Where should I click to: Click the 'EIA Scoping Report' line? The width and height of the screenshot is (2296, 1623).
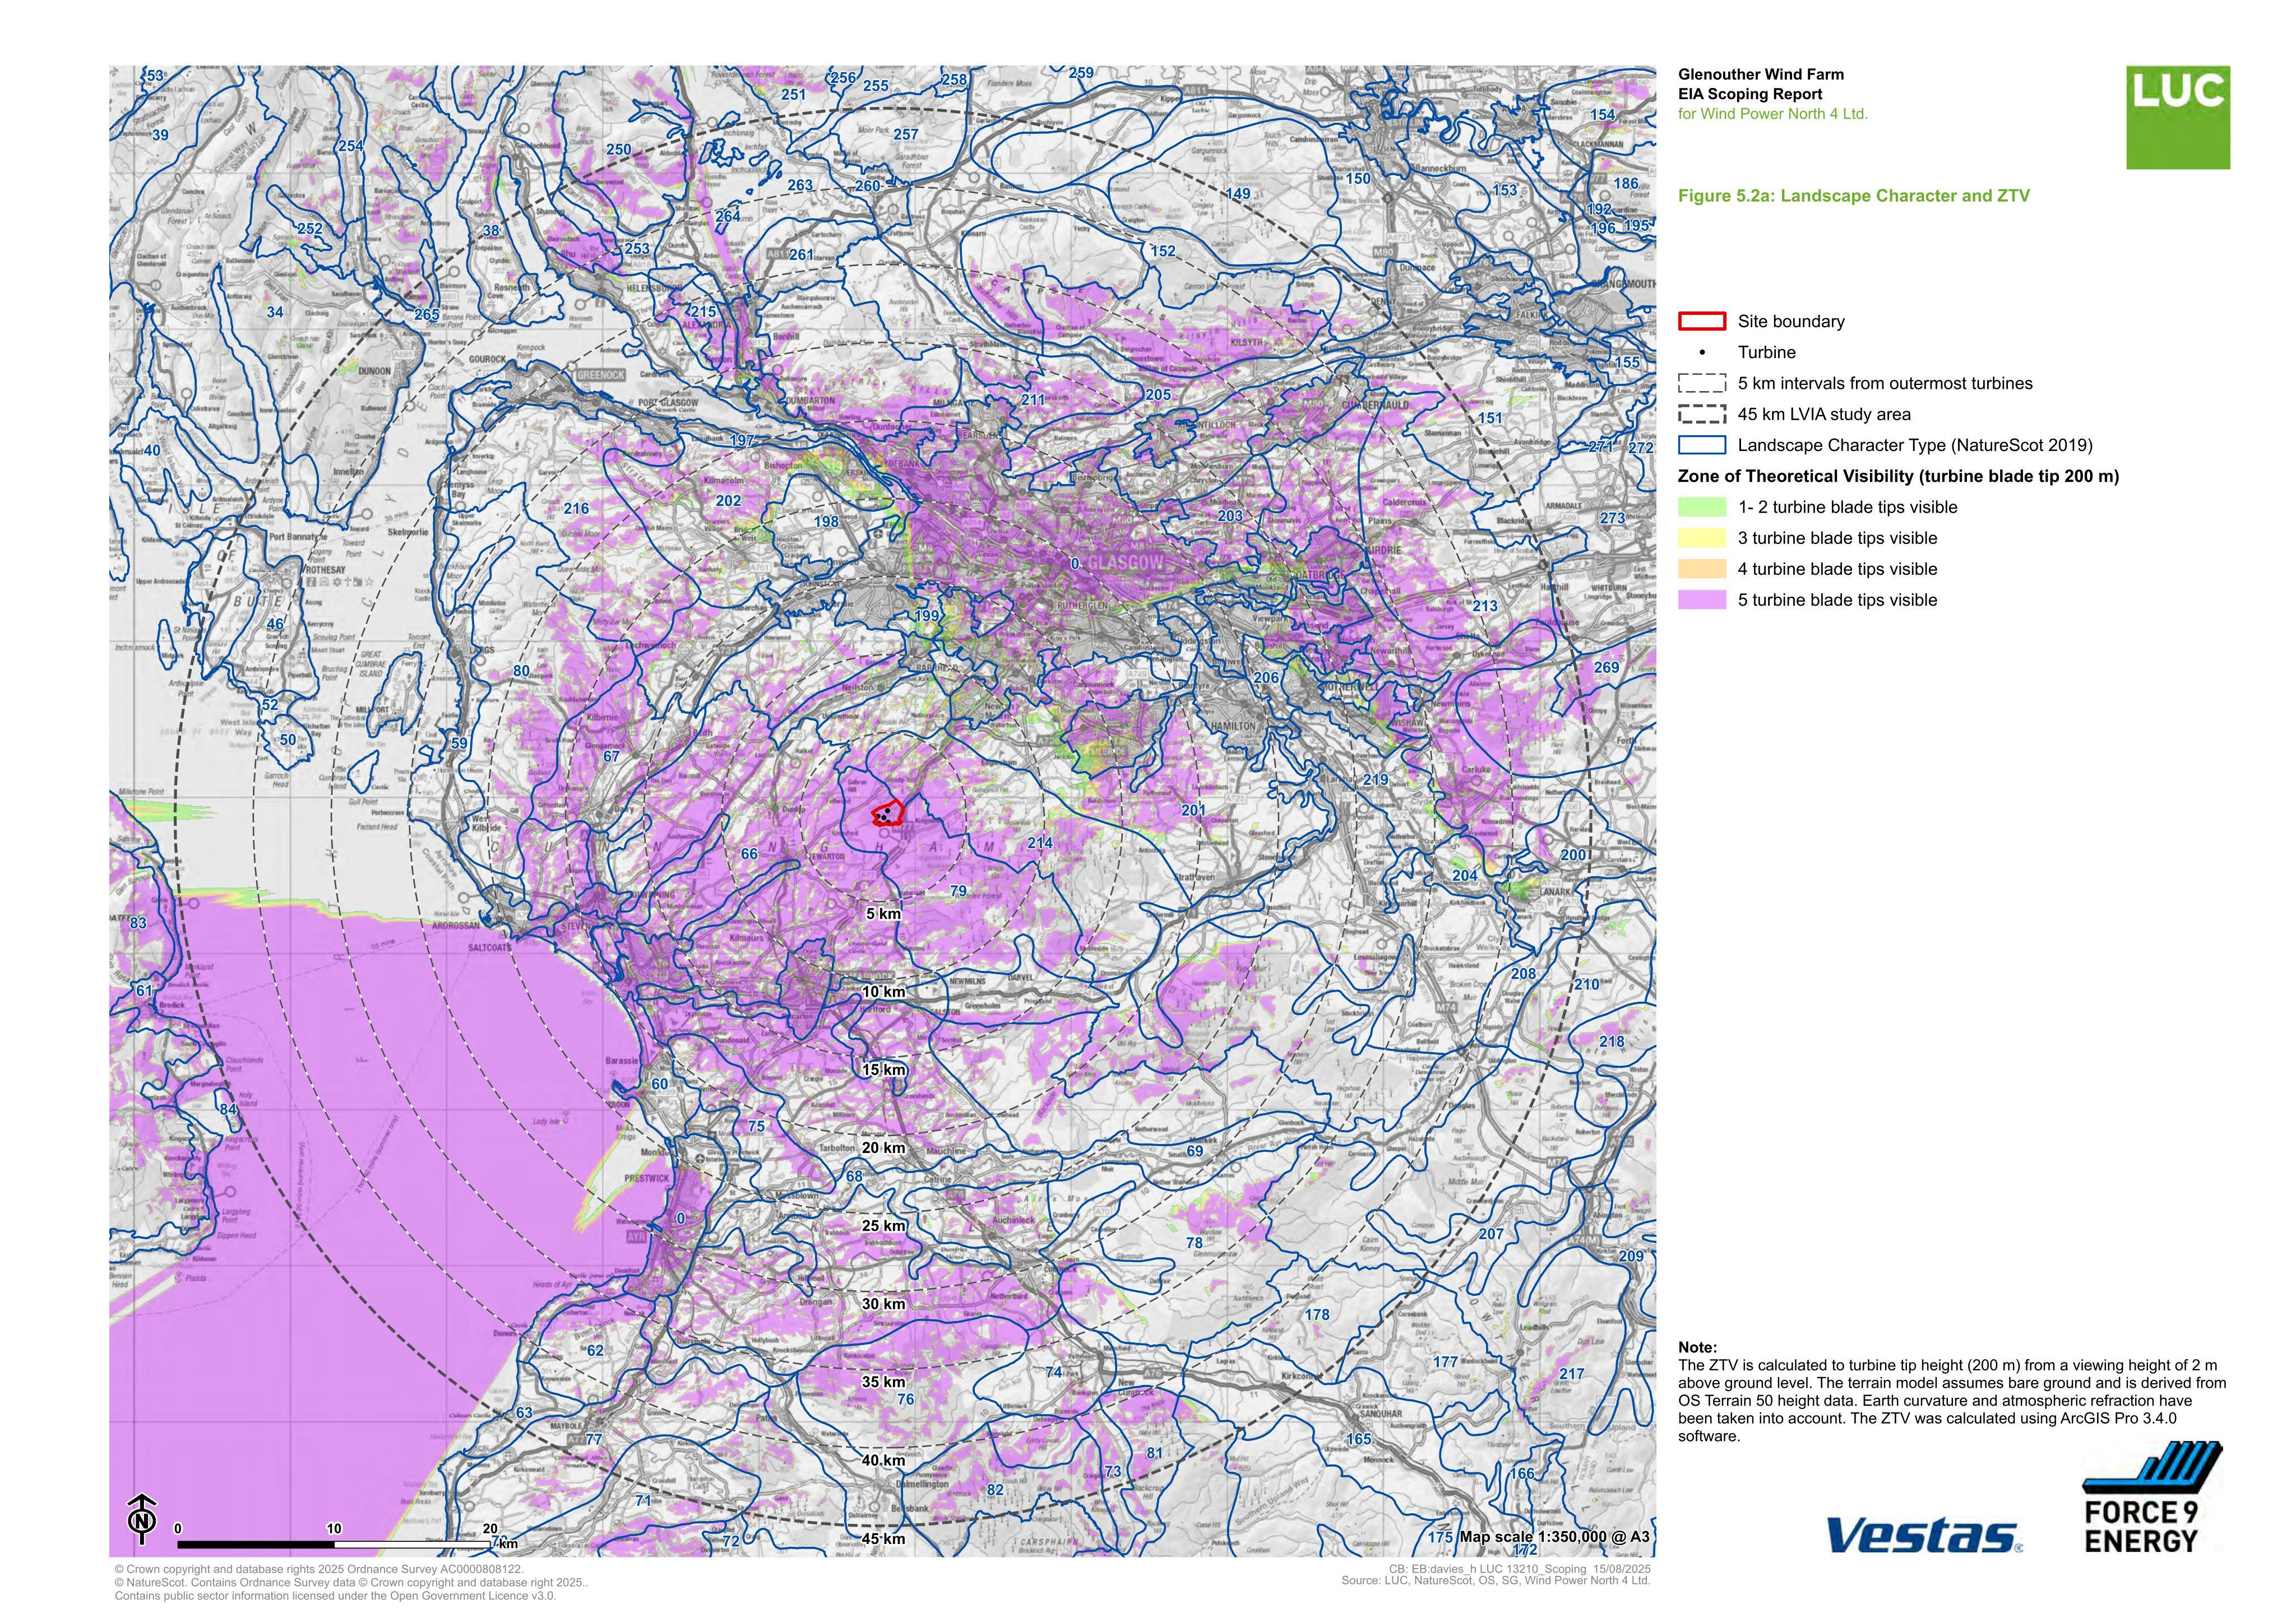1750,94
